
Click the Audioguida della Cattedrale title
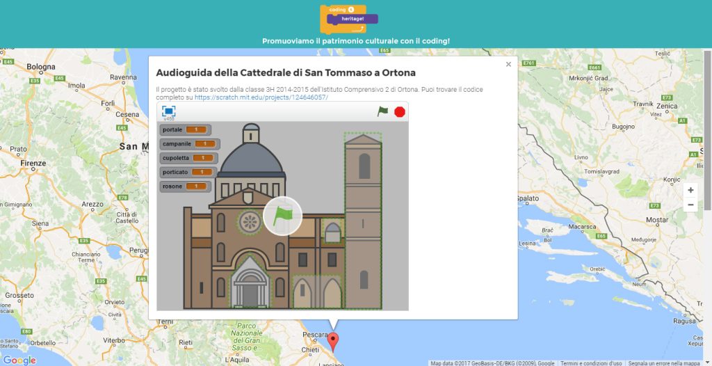coord(286,73)
